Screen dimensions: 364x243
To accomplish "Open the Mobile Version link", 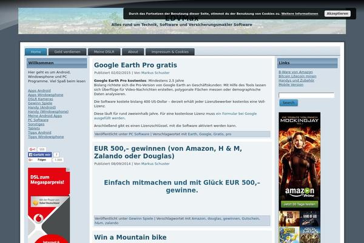I will click(x=291, y=84).
